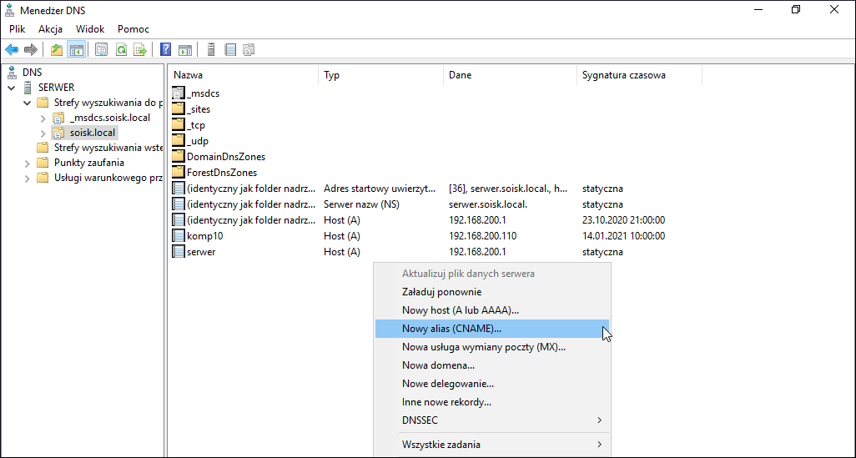The image size is (856, 458).
Task: Choose Załaduj ponownie in context menu
Action: click(x=492, y=292)
